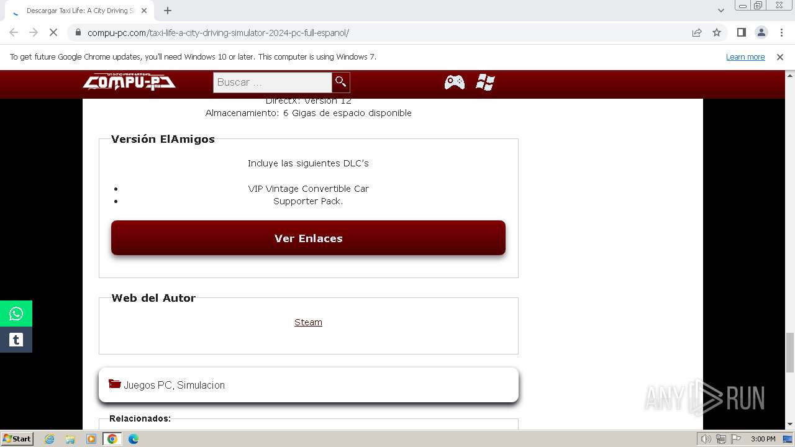
Task: Toggle the Chrome side panel
Action: click(741, 32)
